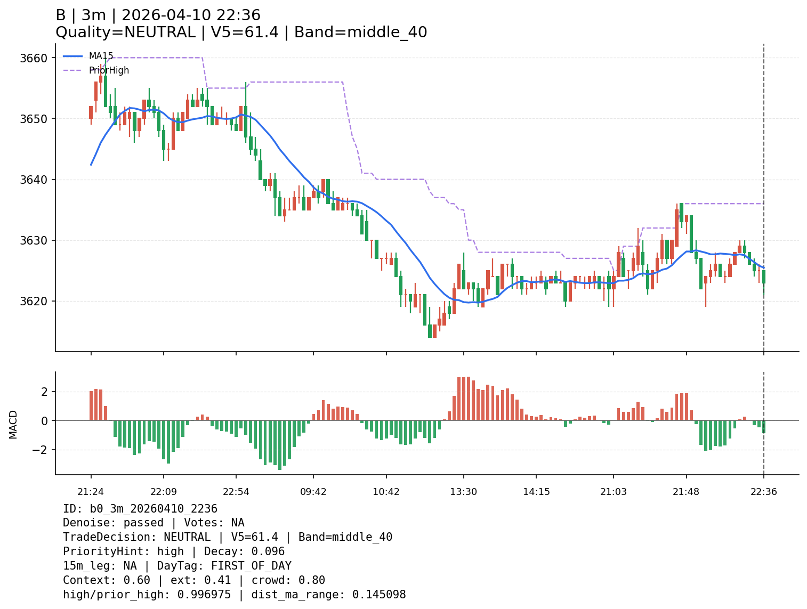Click the MACD vertical axis label

13,424
